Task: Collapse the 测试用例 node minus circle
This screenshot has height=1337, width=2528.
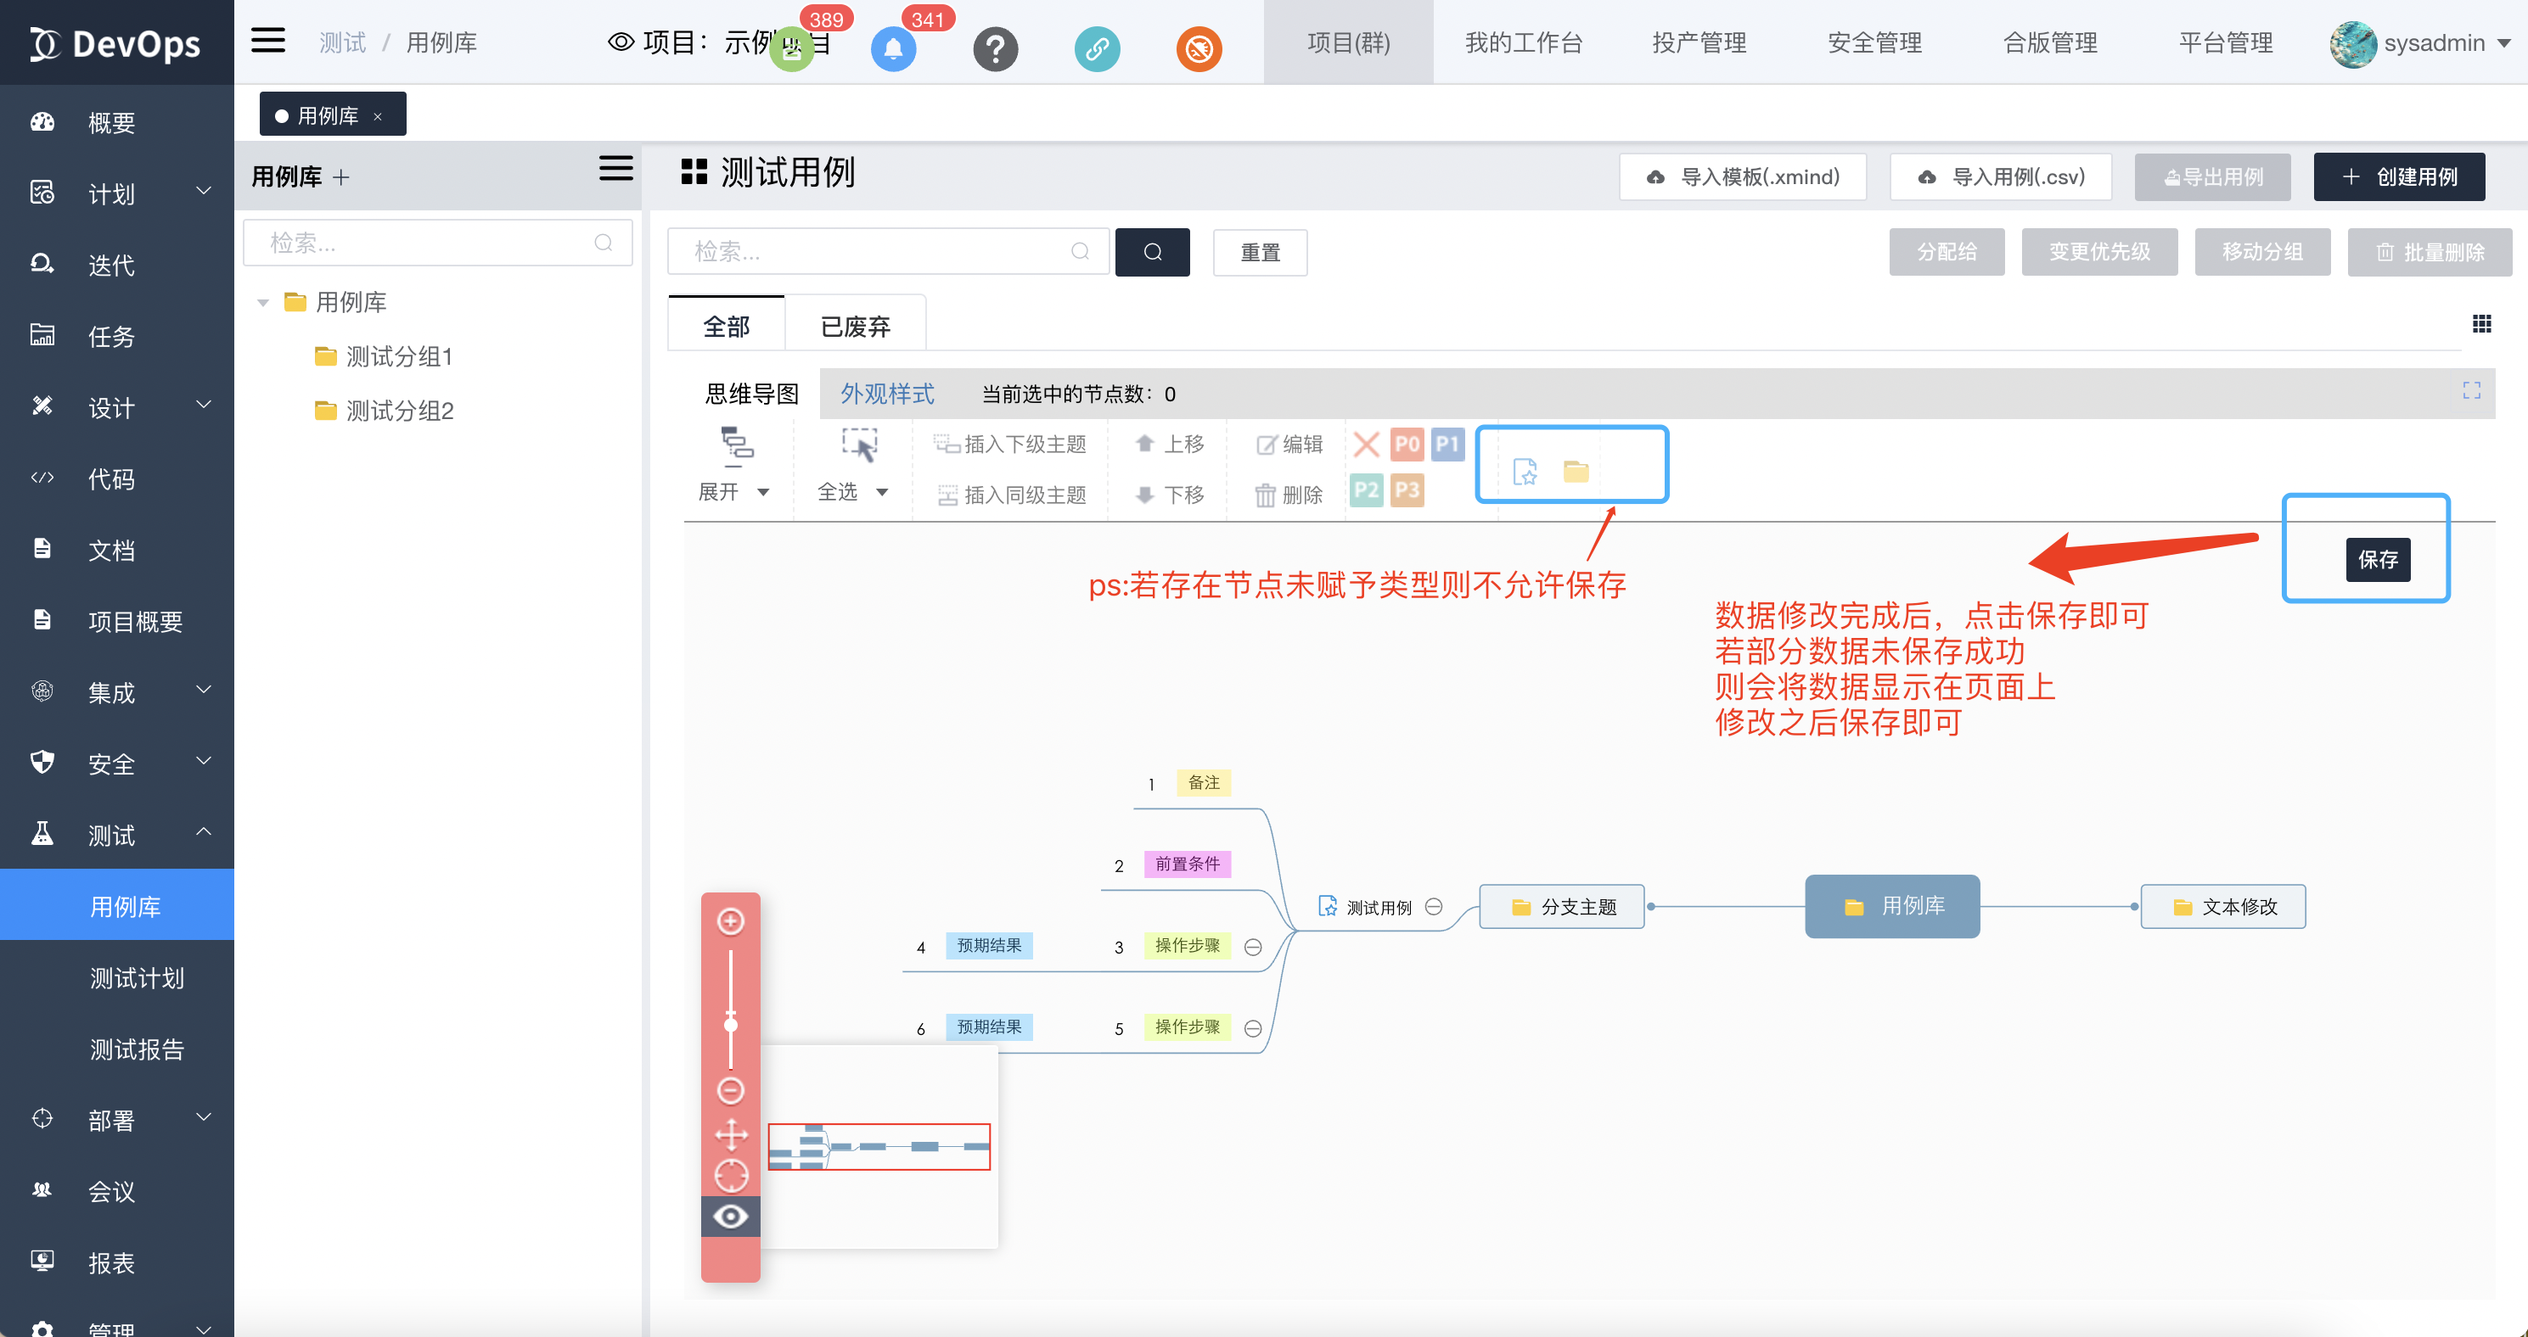Action: pyautogui.click(x=1434, y=906)
